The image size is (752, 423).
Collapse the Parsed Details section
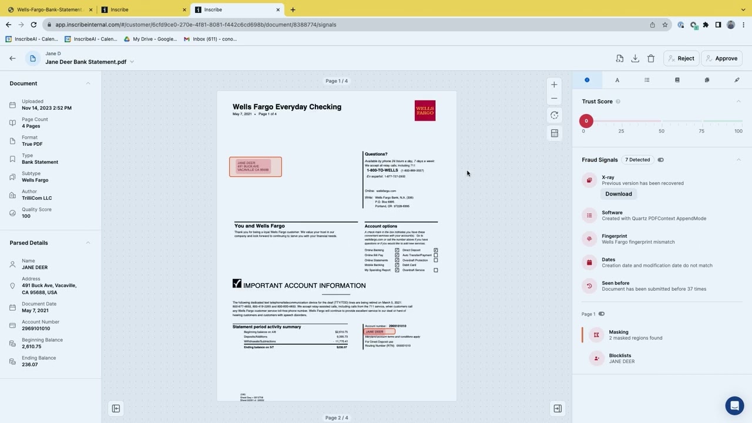pyautogui.click(x=88, y=243)
